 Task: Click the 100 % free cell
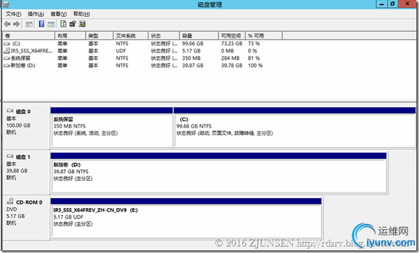[x=255, y=66]
